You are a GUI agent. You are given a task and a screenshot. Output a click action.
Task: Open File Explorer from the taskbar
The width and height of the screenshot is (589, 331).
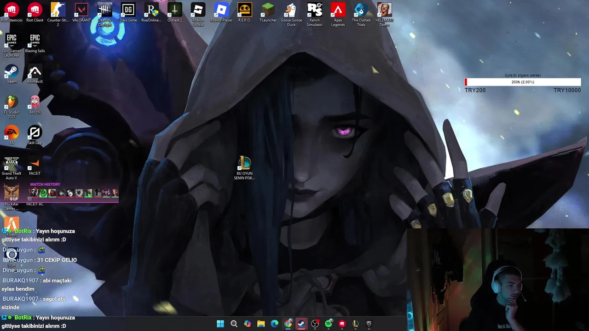(261, 324)
